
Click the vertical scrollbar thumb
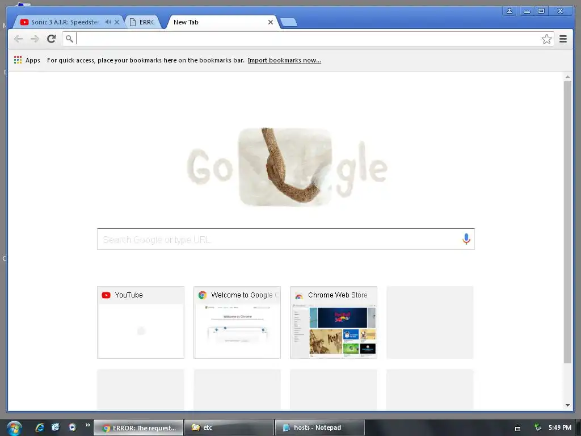pos(567,222)
